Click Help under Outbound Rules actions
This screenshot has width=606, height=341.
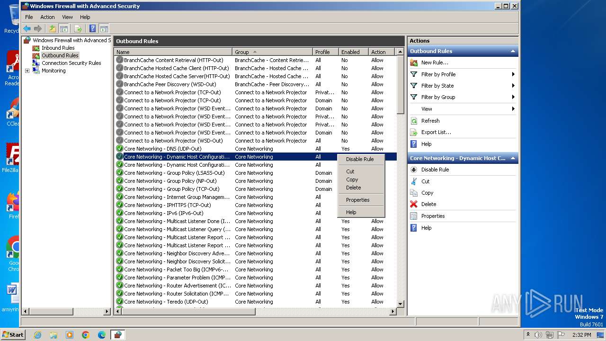pyautogui.click(x=426, y=144)
